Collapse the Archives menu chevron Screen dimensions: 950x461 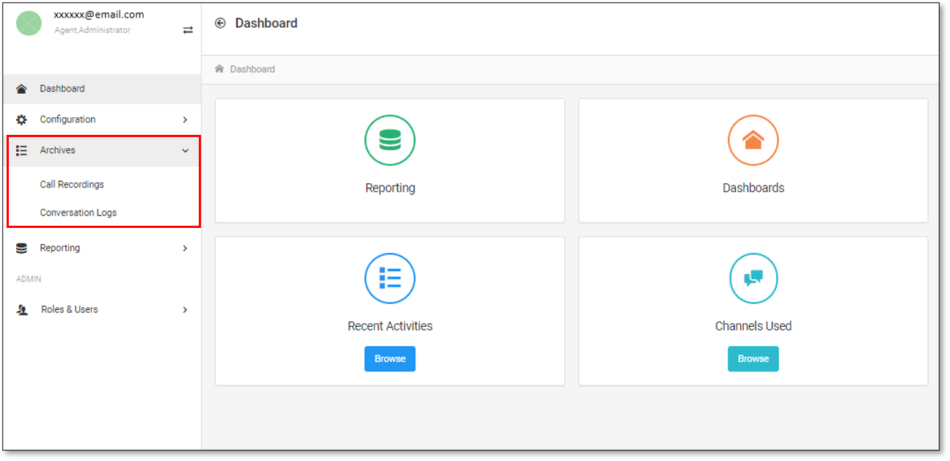point(185,150)
